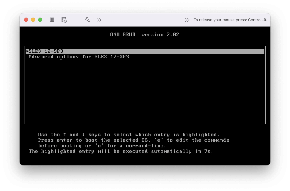Close the virtual machine window

coord(26,20)
